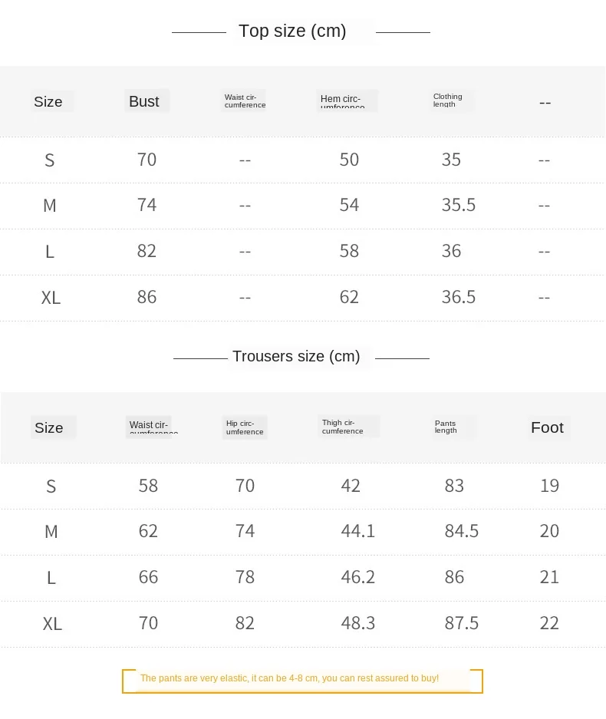This screenshot has width=606, height=719.
Task: Click the "Trousers size (cm)" heading
Action: click(x=296, y=357)
